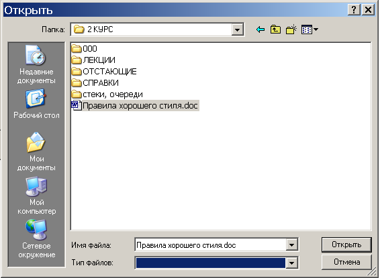380x278 pixels.
Task: Click the question mark help button
Action: click(354, 10)
